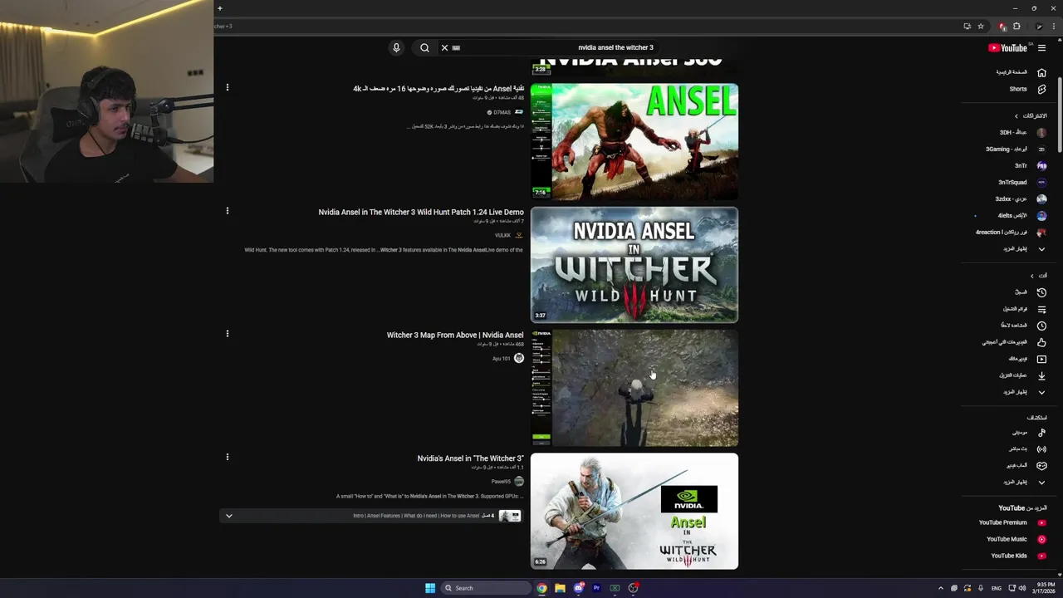
Task: Click the taskbar Search box
Action: pos(487,588)
